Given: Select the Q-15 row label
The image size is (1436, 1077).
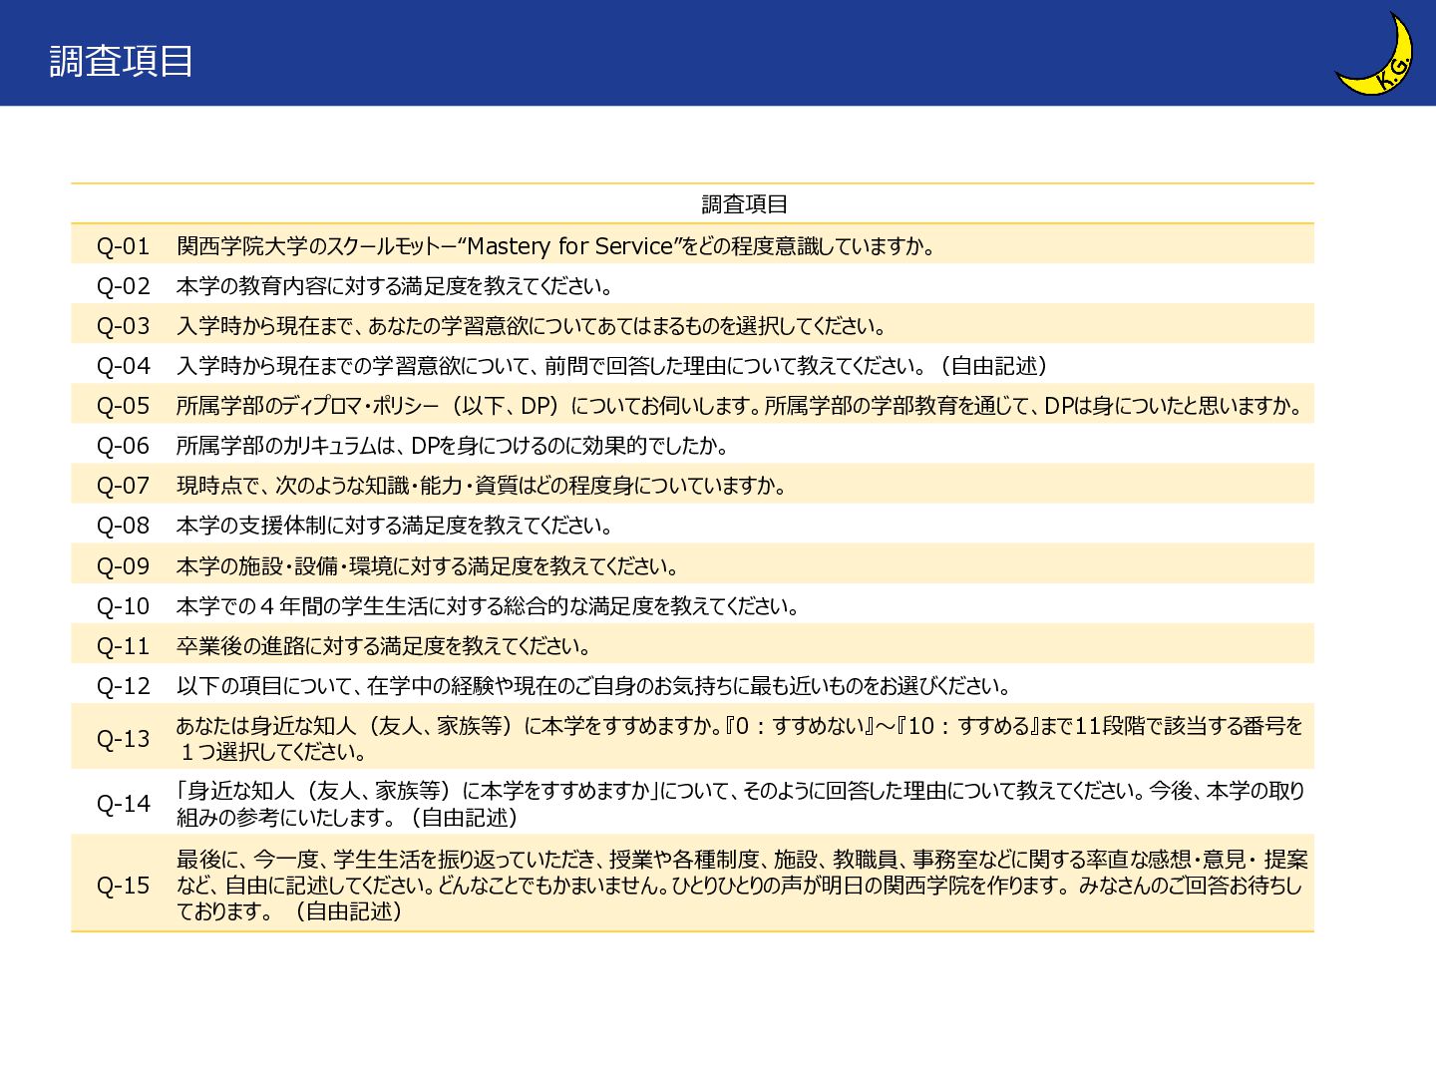Looking at the screenshot, I should coord(123,886).
